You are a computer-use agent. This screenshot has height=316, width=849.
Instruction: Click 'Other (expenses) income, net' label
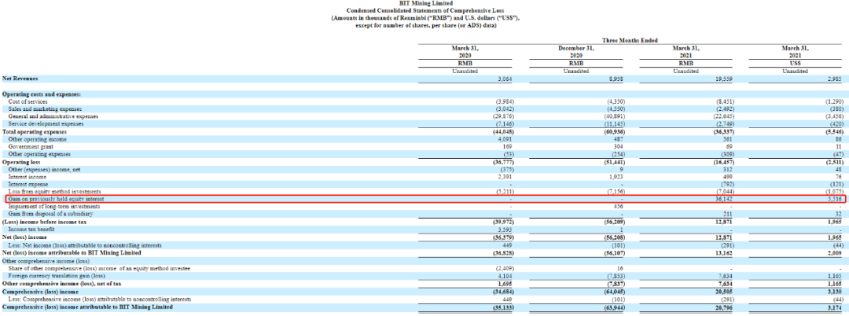point(42,169)
